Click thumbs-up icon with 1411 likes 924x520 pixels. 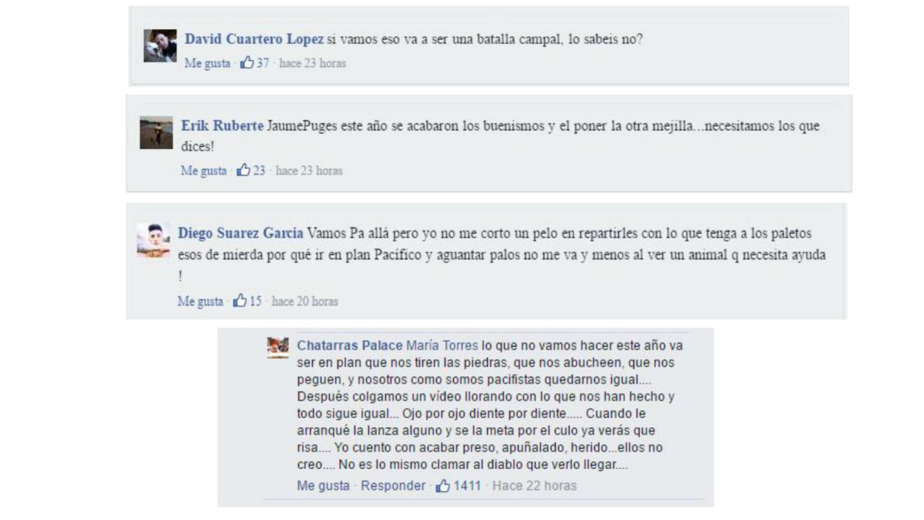pos(443,485)
